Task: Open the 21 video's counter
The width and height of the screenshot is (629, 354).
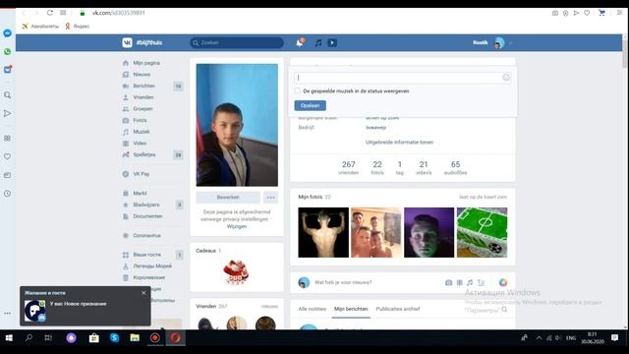Action: 424,167
